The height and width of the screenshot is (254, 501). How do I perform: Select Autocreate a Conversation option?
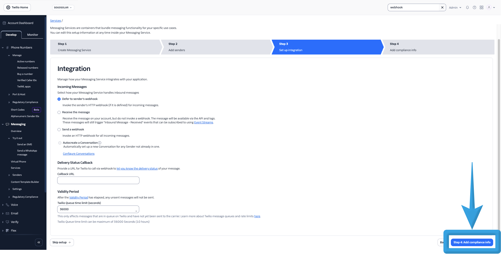60,143
